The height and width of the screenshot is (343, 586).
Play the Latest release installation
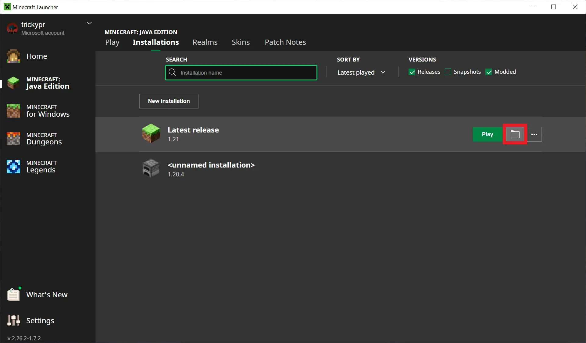[x=487, y=134]
